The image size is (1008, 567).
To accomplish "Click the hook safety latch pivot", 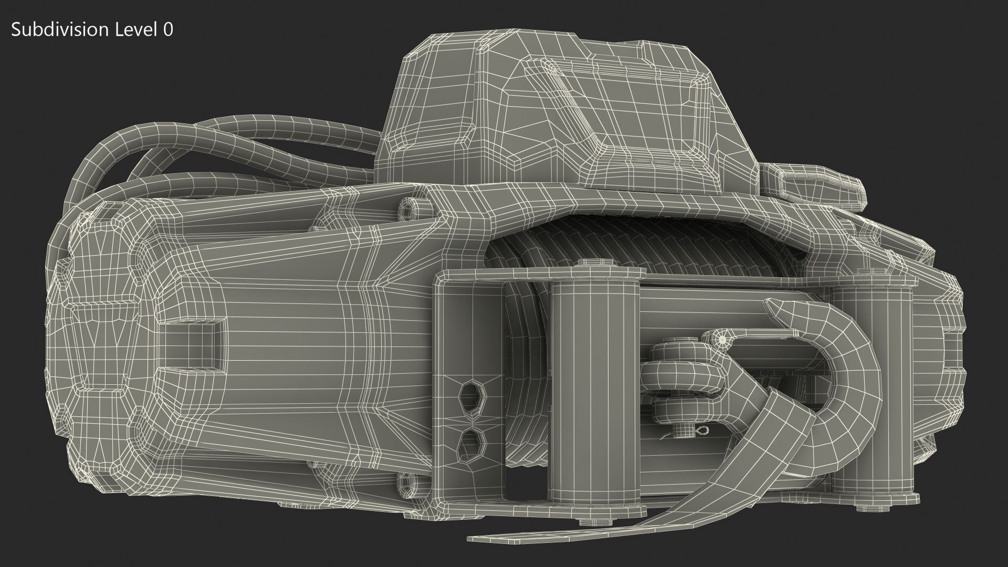I will click(x=723, y=340).
